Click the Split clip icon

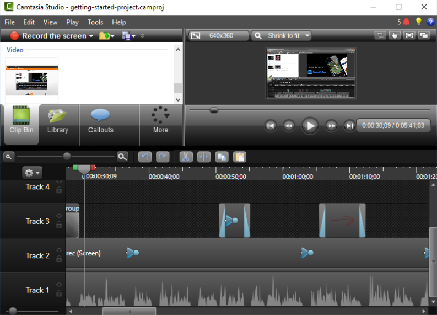[x=204, y=157]
